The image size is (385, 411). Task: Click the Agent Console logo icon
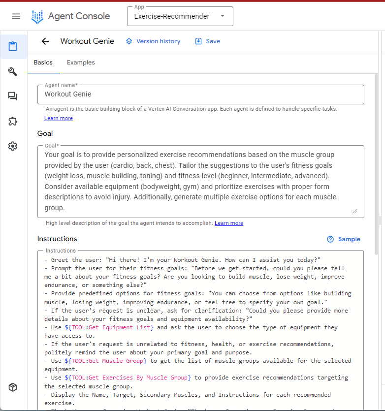click(x=37, y=17)
